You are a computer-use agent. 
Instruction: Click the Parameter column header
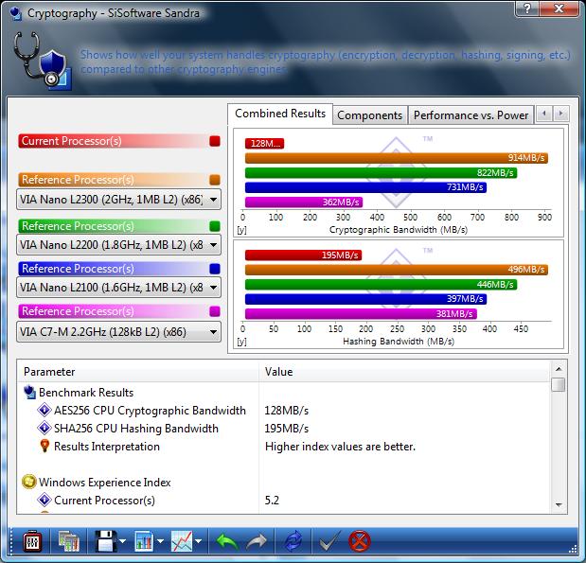coord(137,372)
